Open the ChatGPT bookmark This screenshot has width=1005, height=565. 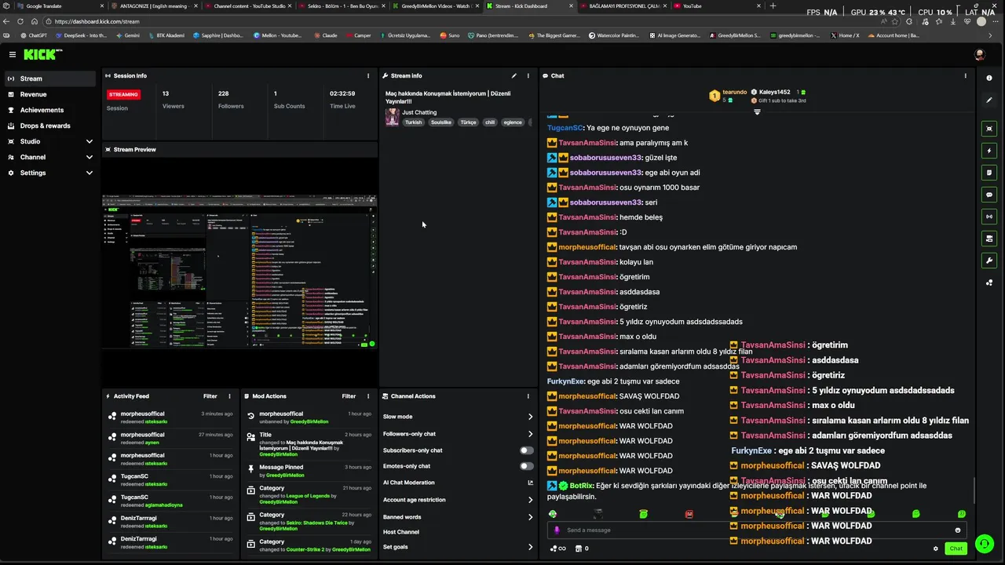34,35
